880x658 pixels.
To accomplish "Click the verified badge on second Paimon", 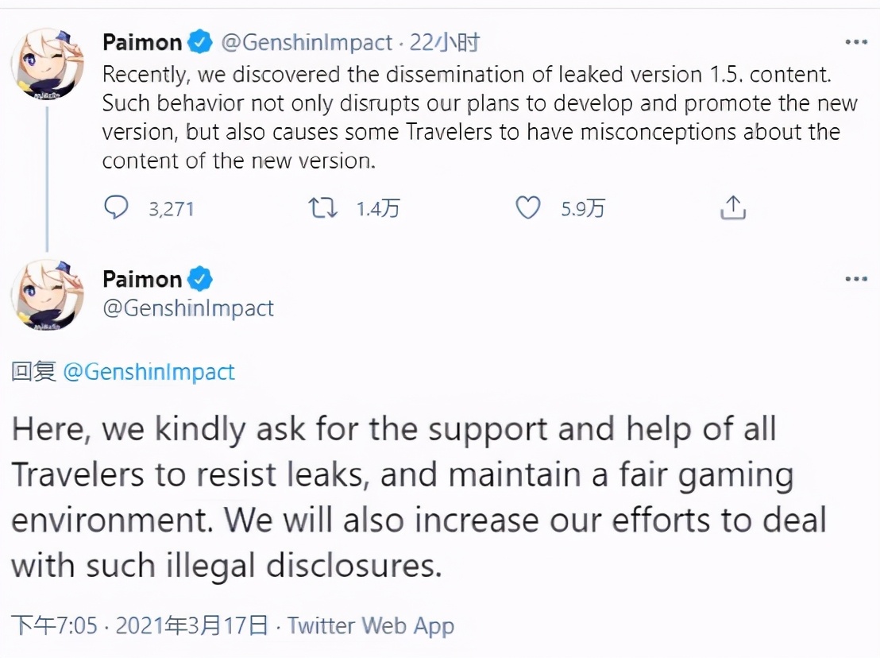I will 200,279.
